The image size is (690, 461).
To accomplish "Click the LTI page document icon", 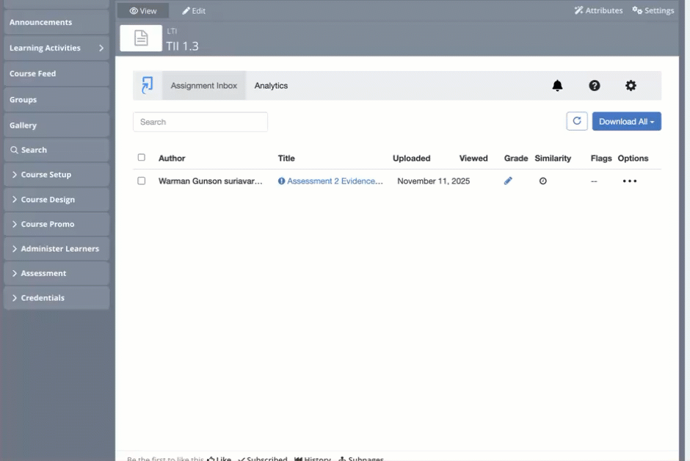I will click(141, 38).
